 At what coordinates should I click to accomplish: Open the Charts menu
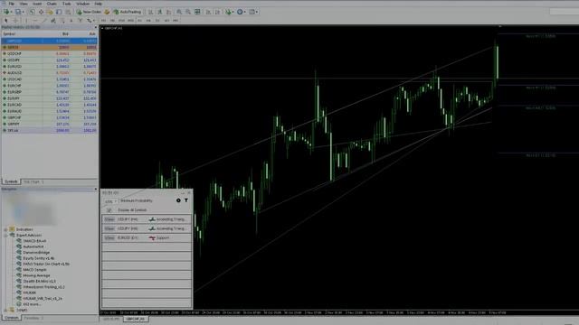coord(52,4)
